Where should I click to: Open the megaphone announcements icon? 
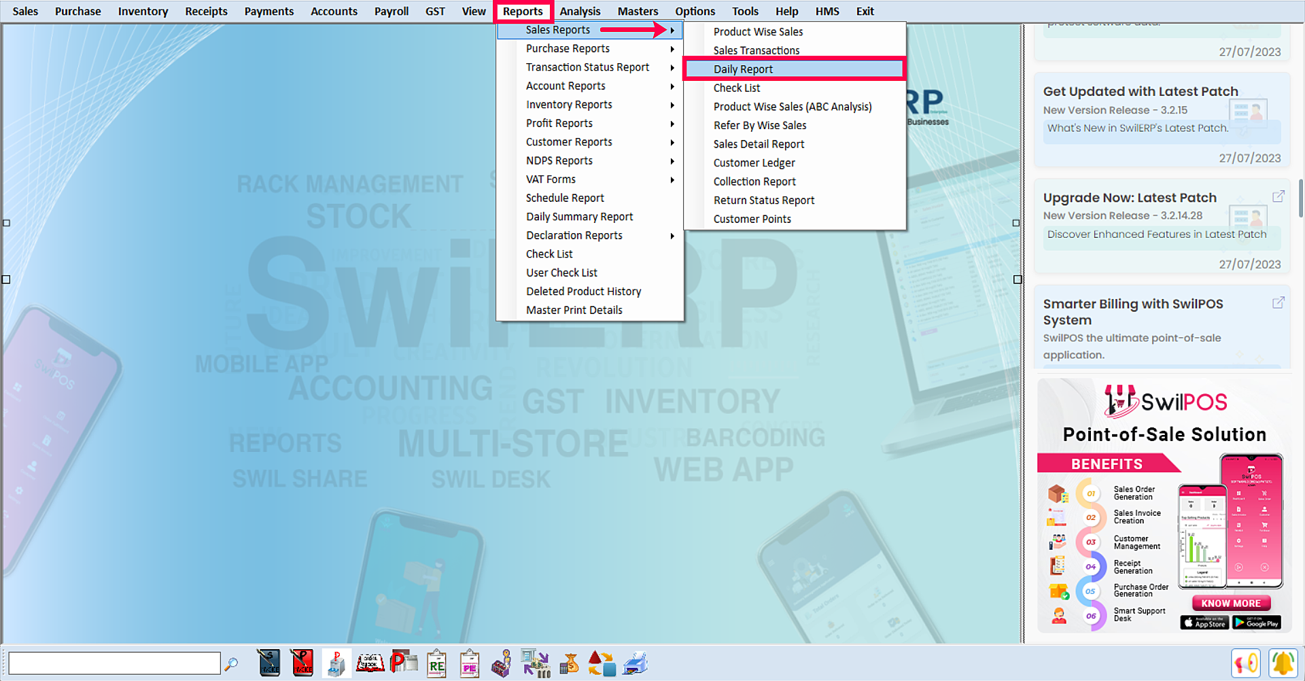click(1246, 663)
